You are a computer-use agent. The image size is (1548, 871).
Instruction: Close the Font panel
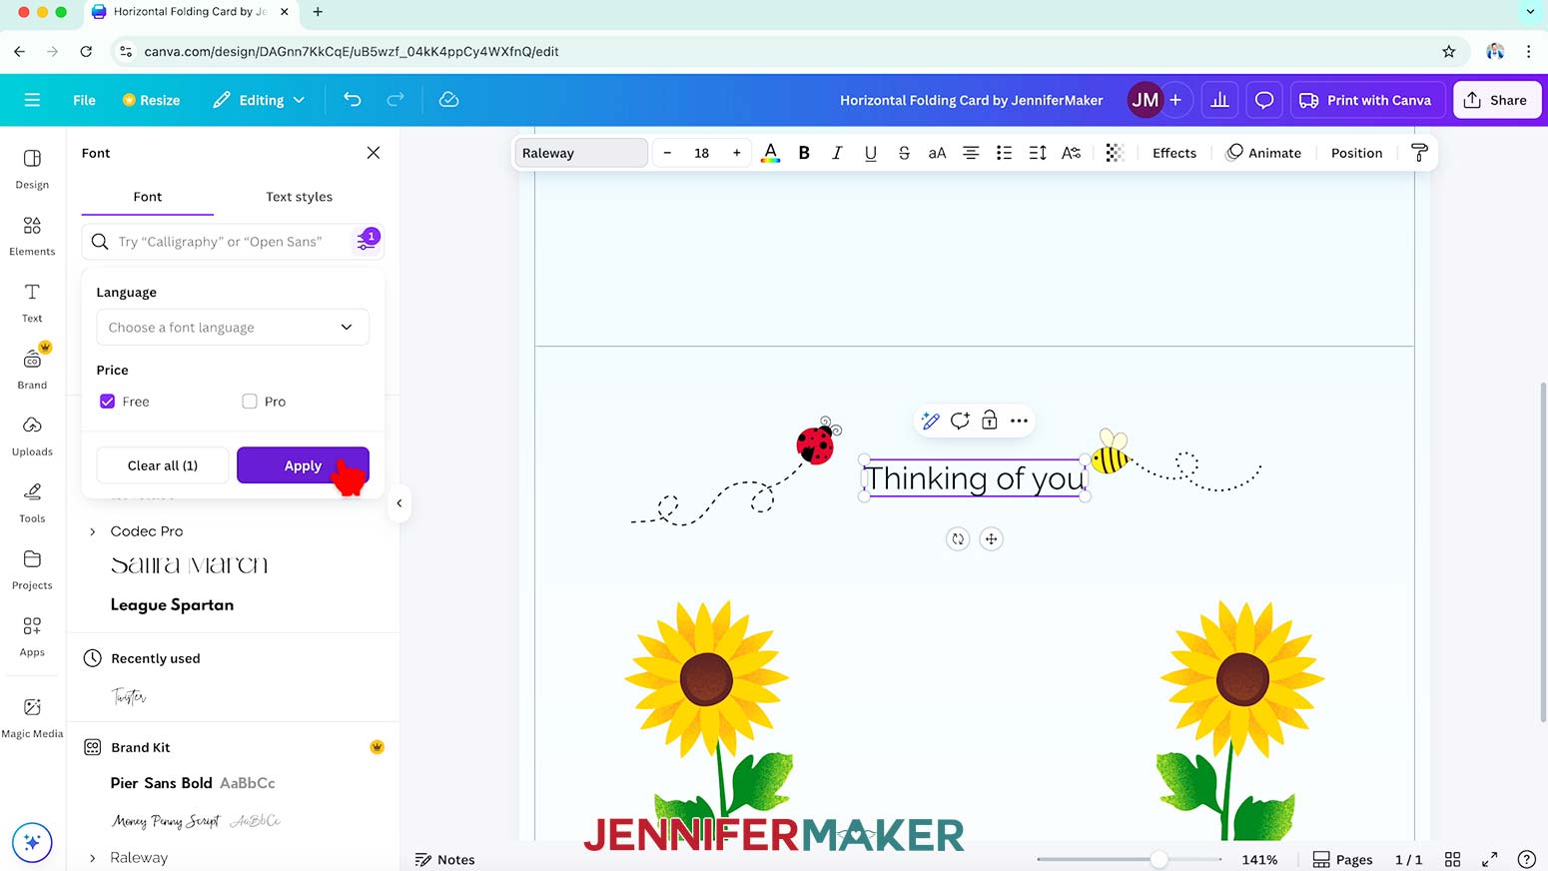[x=374, y=153]
